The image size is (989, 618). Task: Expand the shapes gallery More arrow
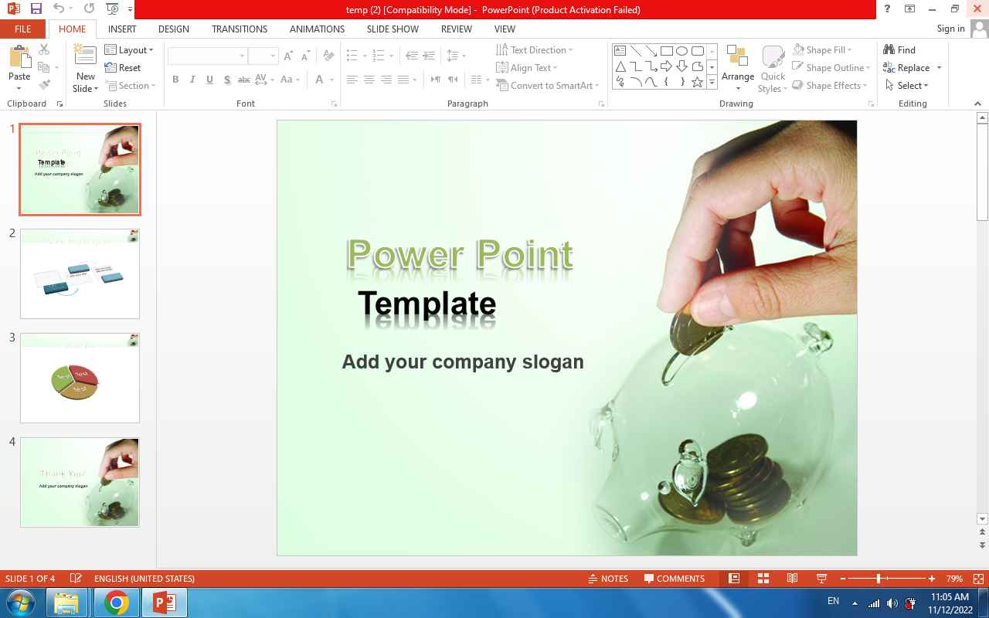click(712, 82)
